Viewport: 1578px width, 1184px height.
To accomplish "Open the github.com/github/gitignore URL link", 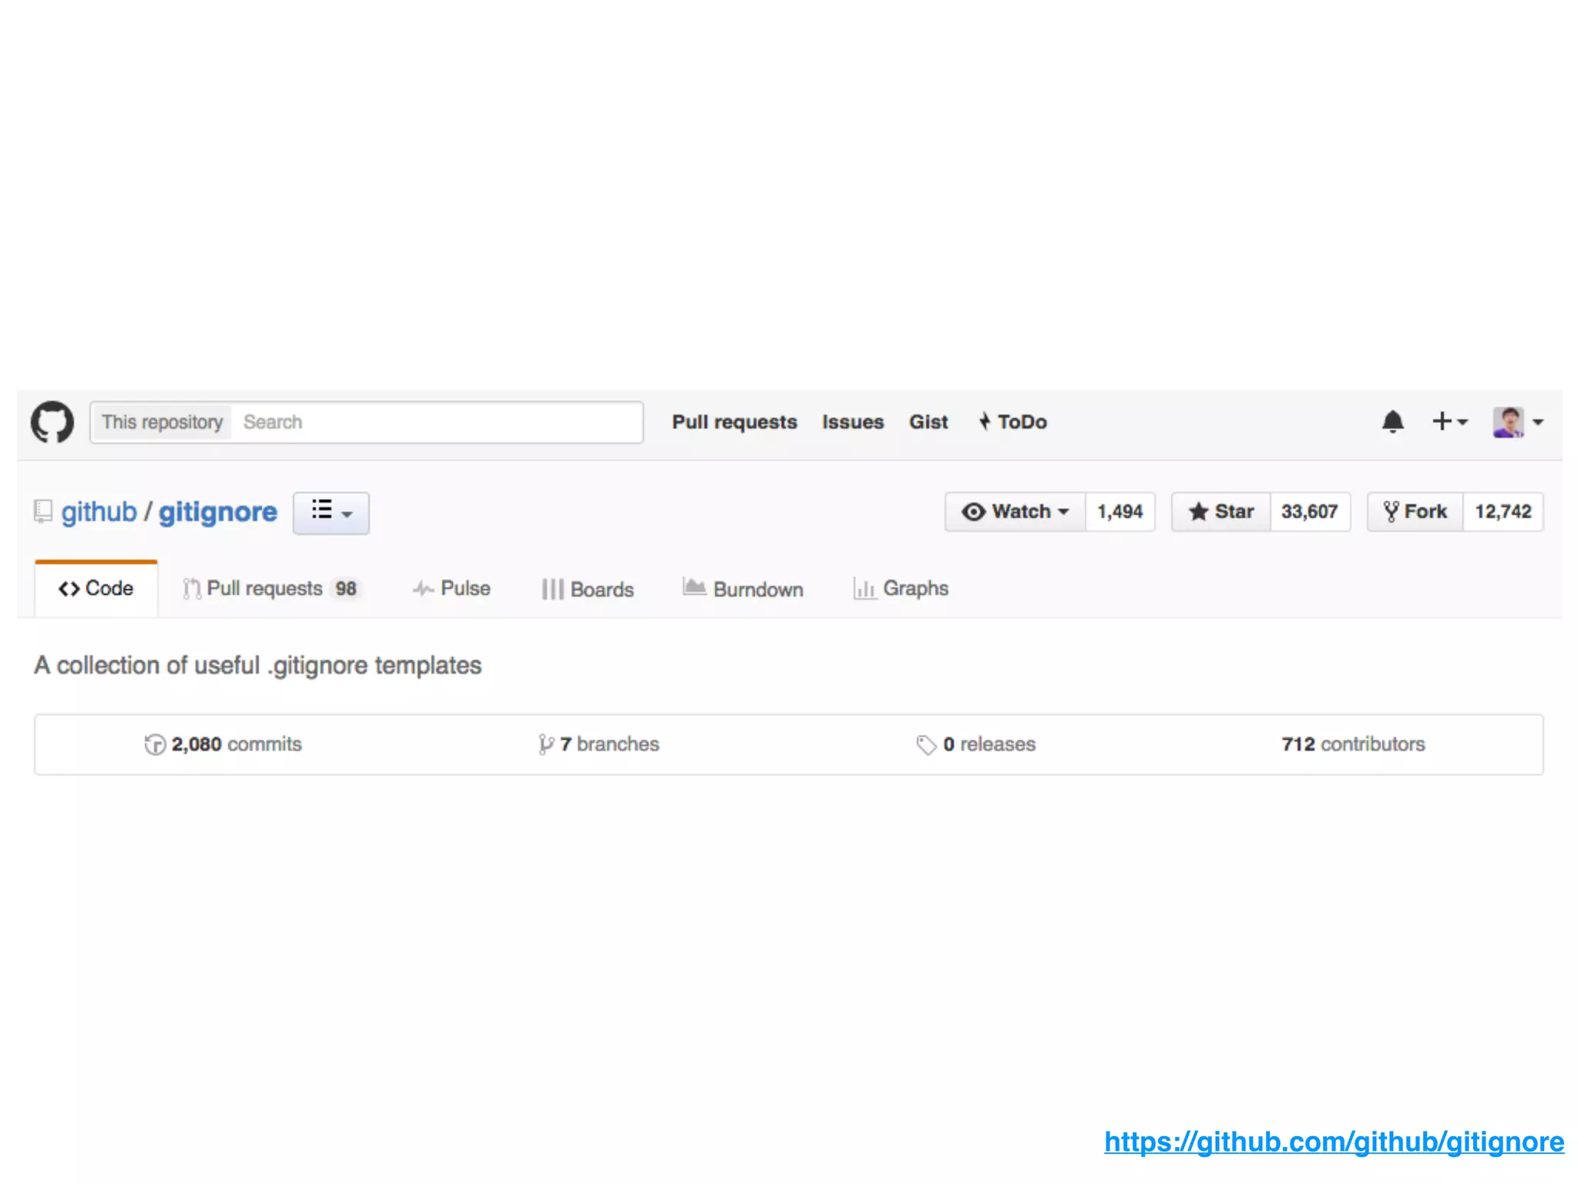I will [1333, 1142].
